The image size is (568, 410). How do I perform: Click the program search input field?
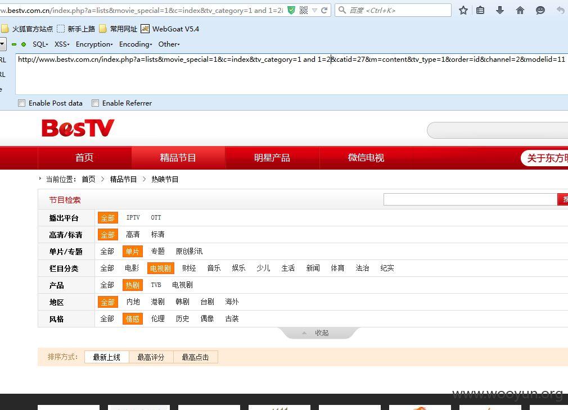(470, 199)
